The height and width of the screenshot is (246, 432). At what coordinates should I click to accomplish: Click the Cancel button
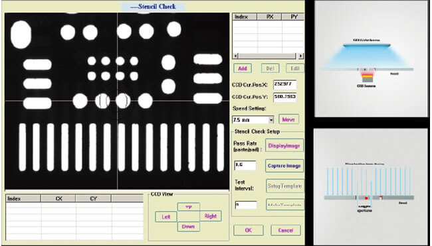coord(285,230)
